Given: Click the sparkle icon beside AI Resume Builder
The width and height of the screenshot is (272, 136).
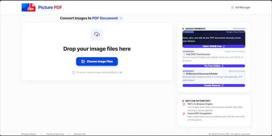Looking at the screenshot, I should point(184,74).
